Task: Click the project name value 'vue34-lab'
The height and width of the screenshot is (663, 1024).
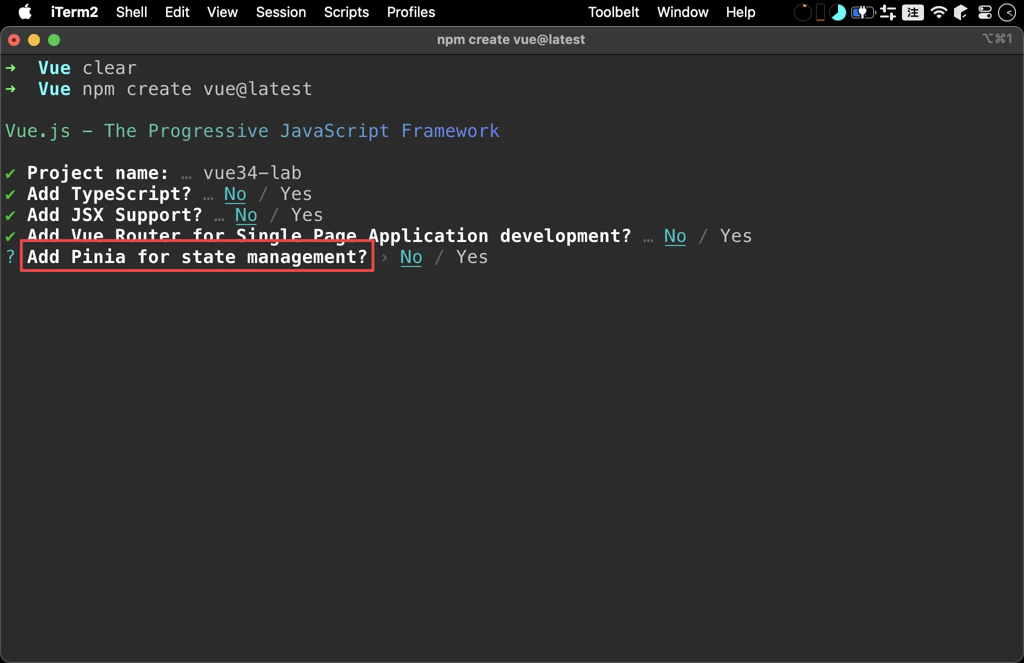Action: [x=252, y=173]
